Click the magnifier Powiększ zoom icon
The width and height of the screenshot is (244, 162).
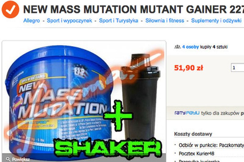click(8, 159)
